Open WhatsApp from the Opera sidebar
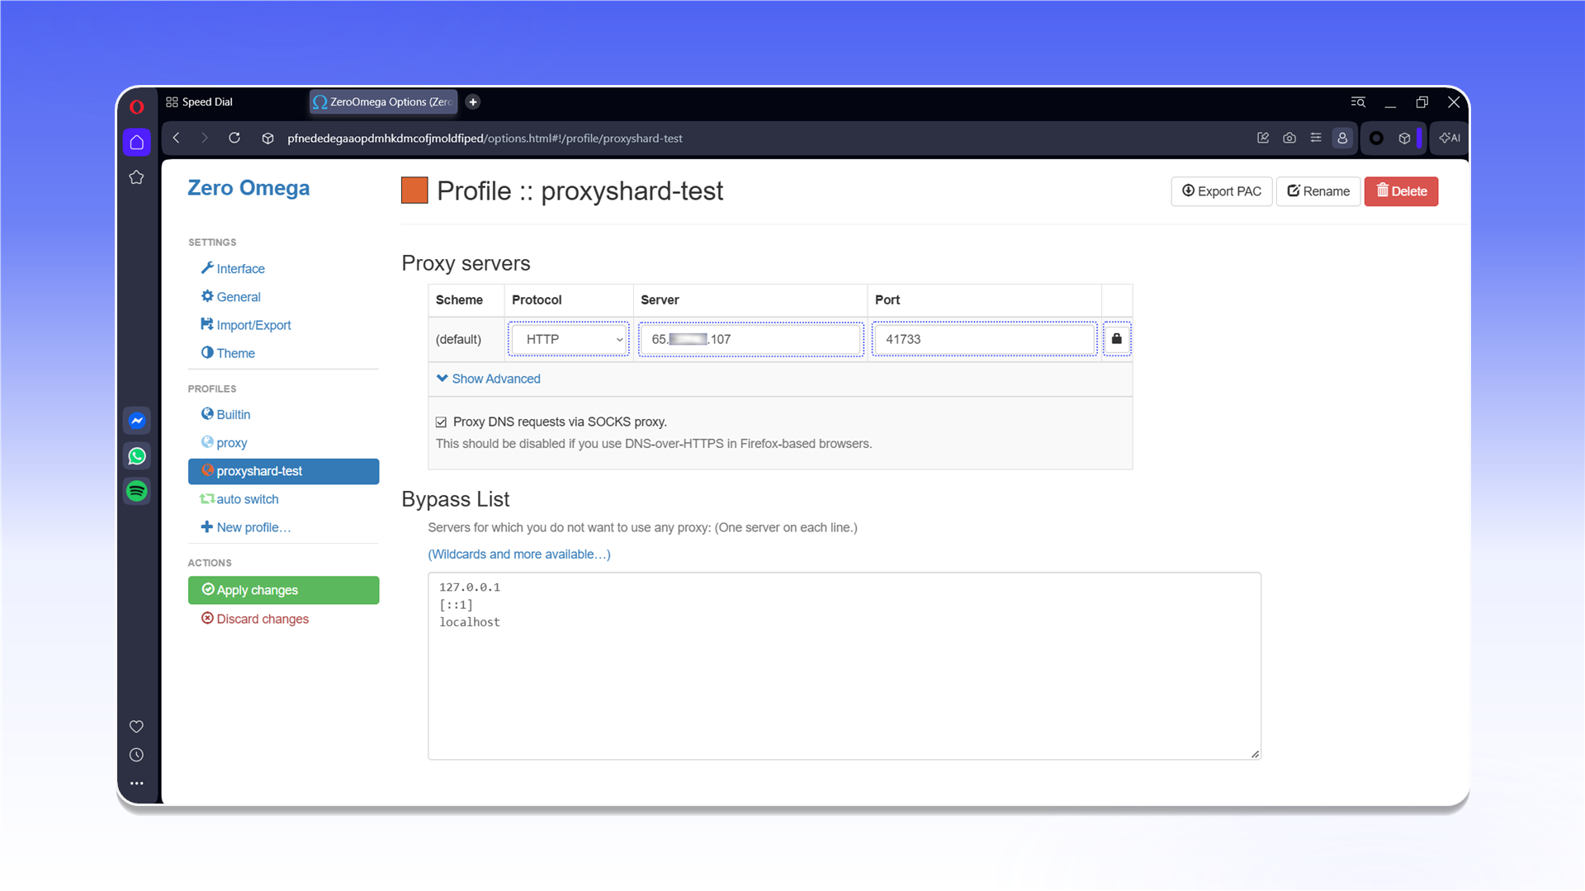The height and width of the screenshot is (891, 1585). pyautogui.click(x=137, y=456)
